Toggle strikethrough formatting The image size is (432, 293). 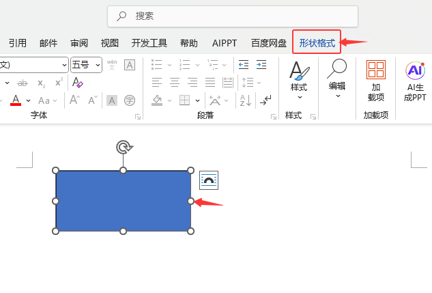tap(23, 83)
